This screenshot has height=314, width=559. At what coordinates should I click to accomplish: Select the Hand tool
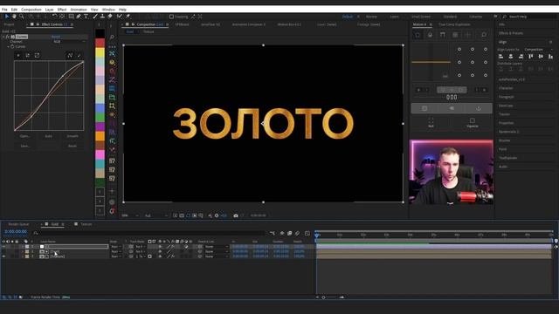[14, 17]
